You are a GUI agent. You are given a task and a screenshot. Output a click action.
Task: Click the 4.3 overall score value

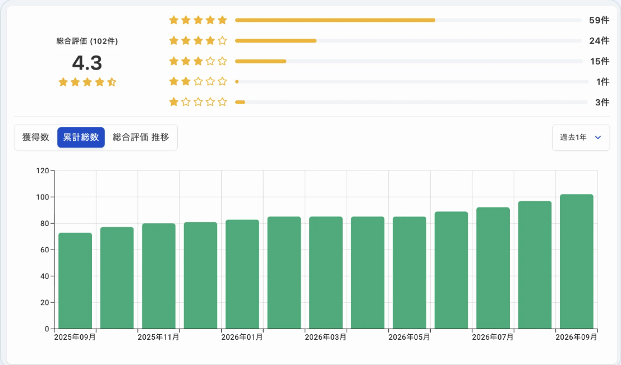87,63
